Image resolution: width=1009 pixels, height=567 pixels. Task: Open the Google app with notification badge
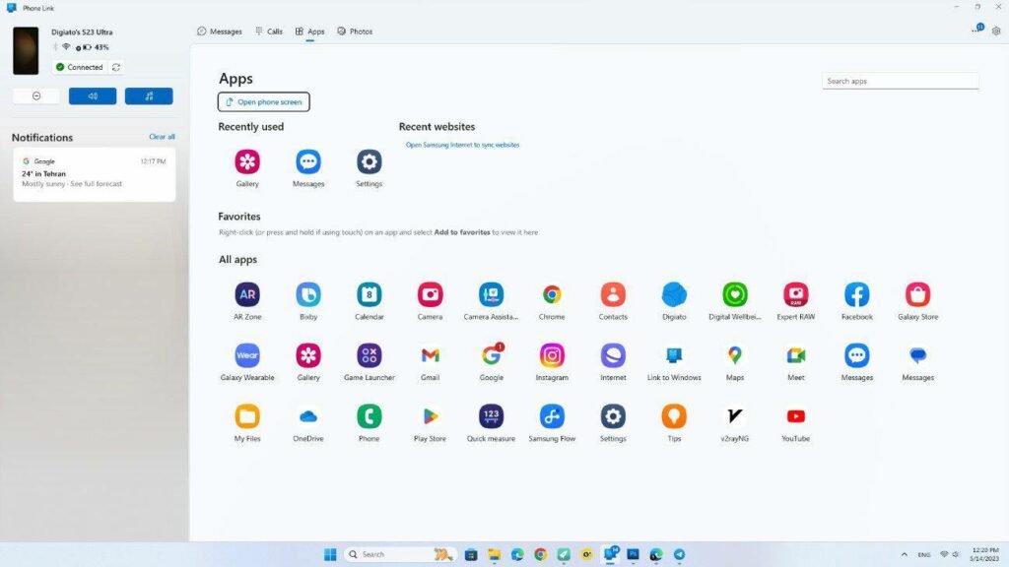[x=491, y=355]
